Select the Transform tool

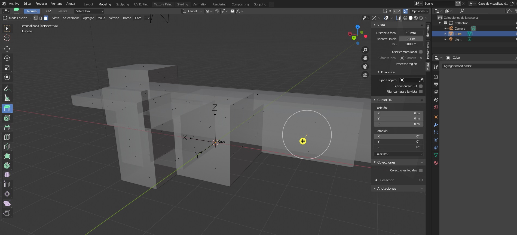(7, 77)
